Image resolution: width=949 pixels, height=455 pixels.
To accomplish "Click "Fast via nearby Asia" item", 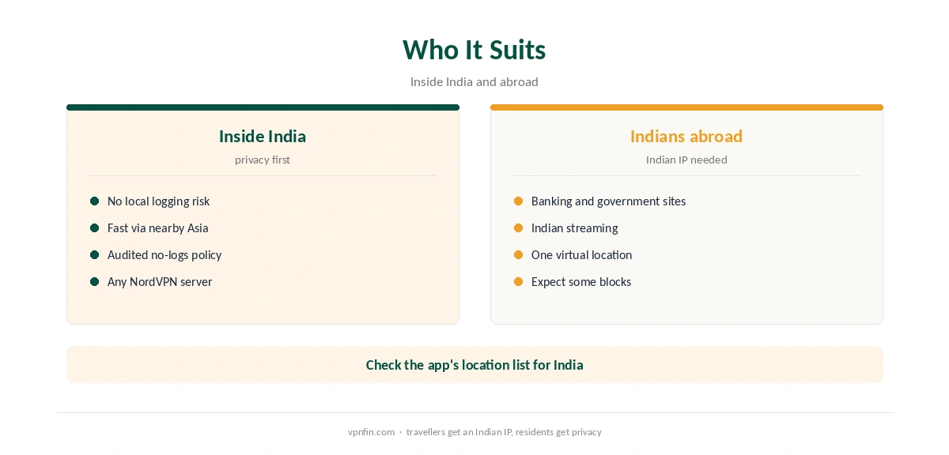I will (158, 228).
